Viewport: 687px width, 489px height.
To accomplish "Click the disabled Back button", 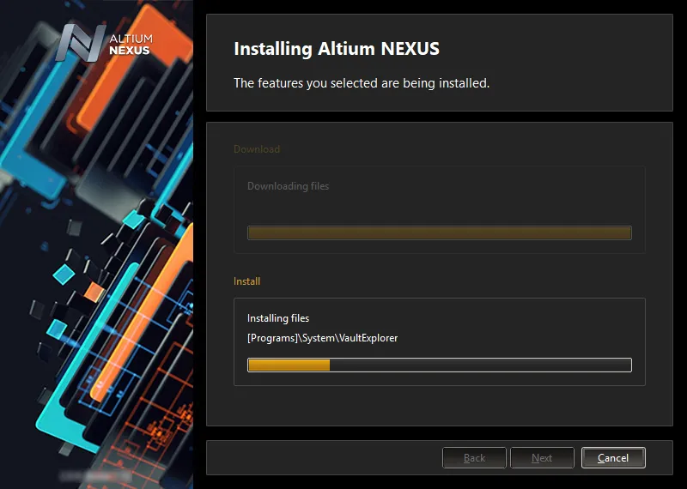I will (x=474, y=457).
